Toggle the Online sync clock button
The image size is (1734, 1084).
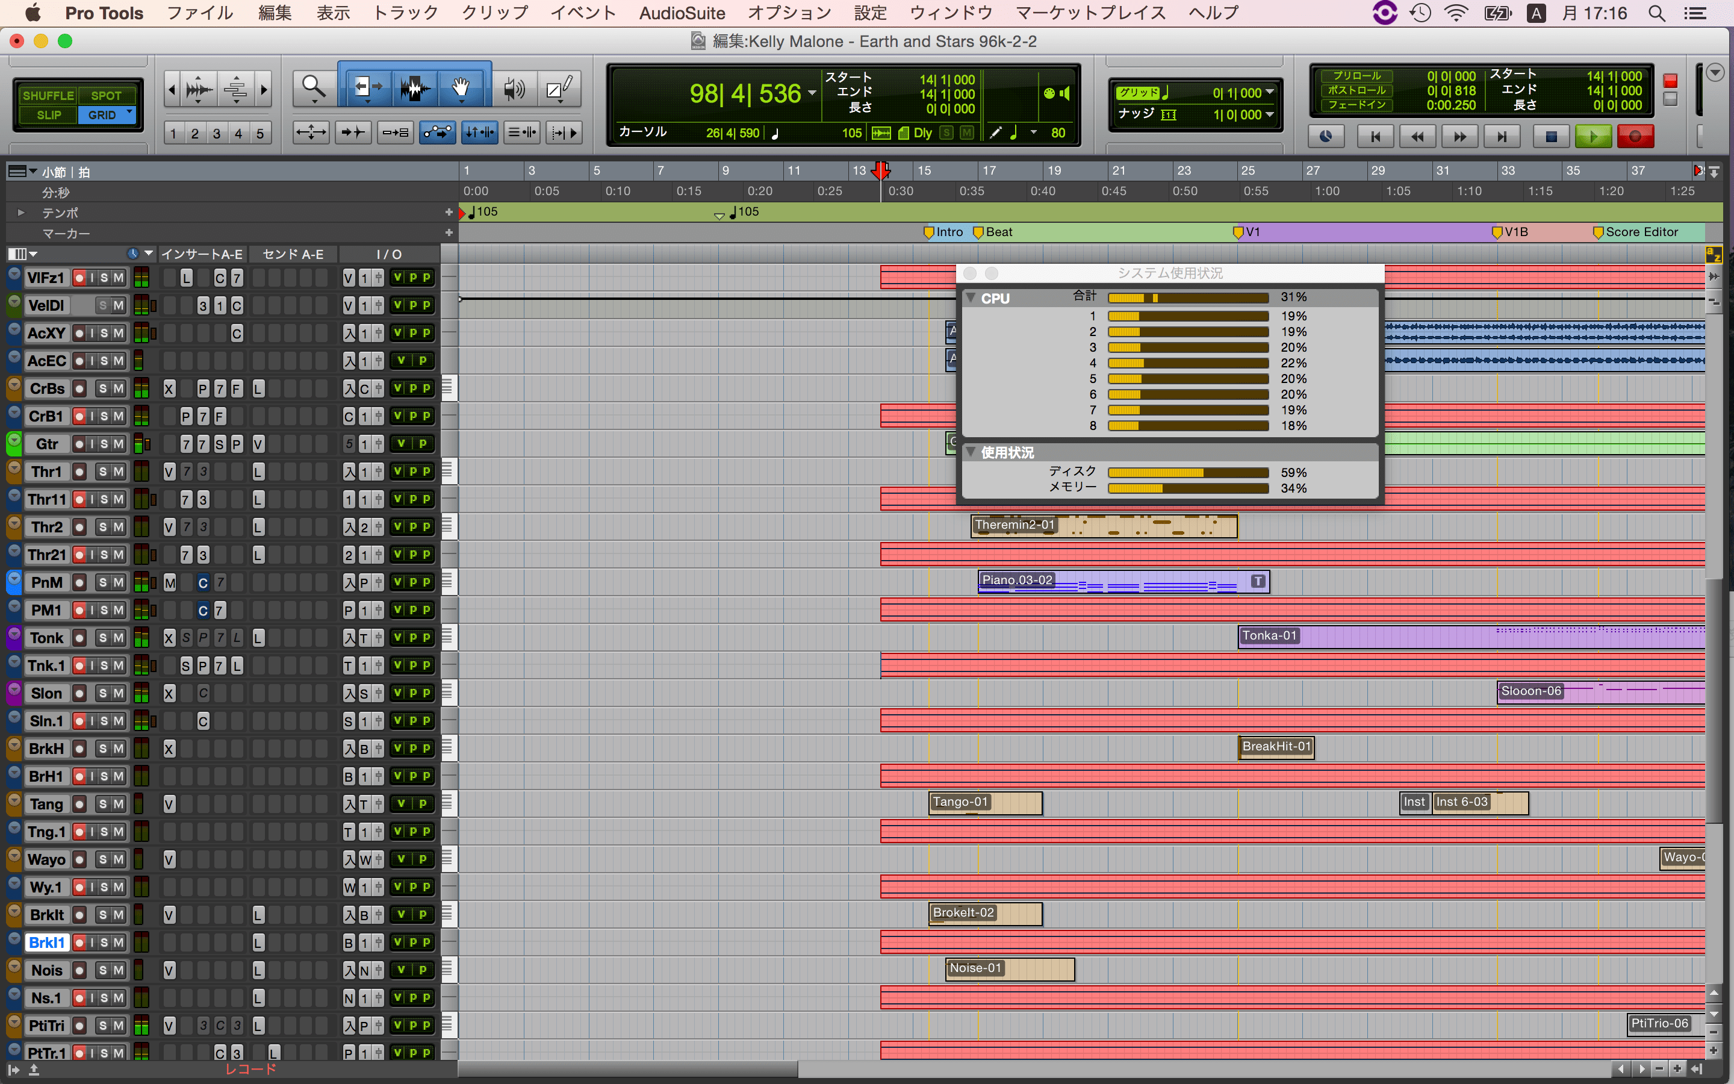tap(1326, 136)
